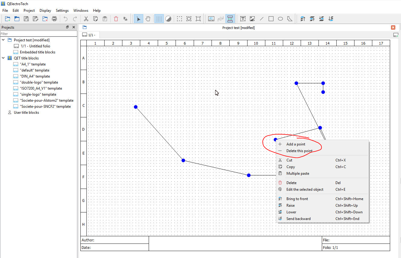401x258 pixels.
Task: Choose the Add polyline tool
Action: click(x=290, y=19)
